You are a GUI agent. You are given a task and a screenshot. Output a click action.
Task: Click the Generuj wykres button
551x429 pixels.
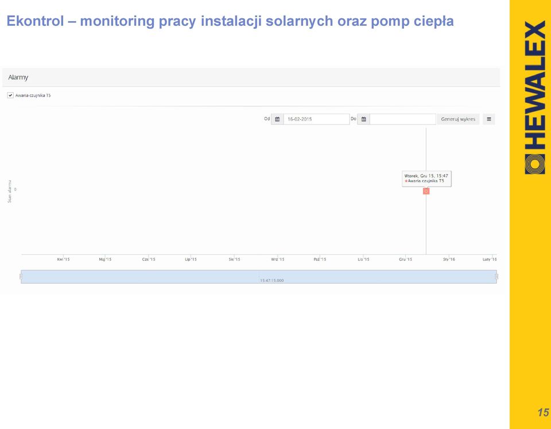tap(458, 119)
